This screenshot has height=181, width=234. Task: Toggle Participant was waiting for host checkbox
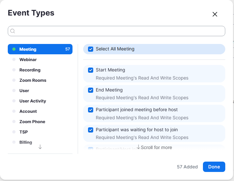click(x=91, y=130)
